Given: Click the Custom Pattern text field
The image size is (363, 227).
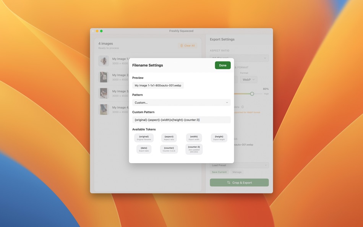Looking at the screenshot, I should 181,119.
